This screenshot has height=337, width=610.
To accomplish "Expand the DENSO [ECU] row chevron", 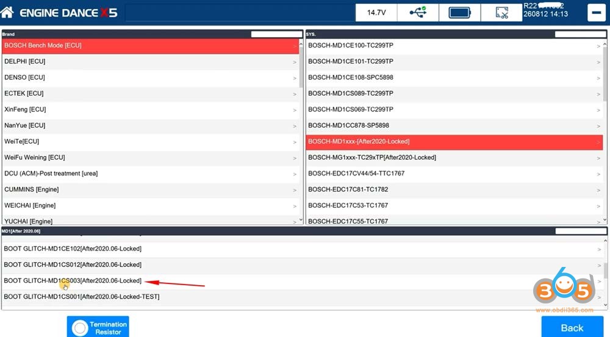I will pos(295,78).
